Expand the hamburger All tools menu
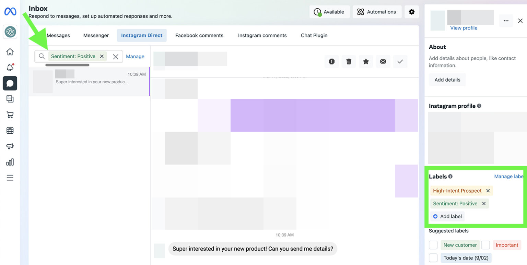Image resolution: width=527 pixels, height=265 pixels. click(x=10, y=178)
